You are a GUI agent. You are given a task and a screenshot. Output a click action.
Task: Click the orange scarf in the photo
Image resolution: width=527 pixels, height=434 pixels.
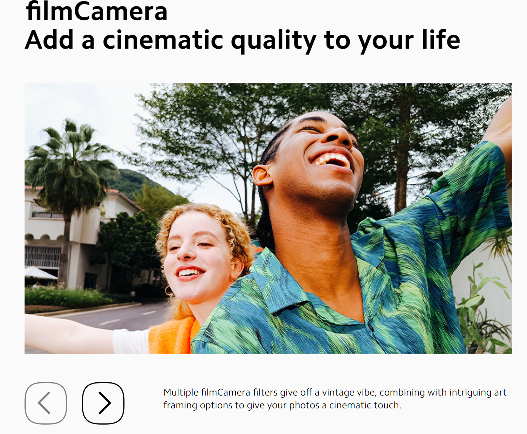pos(174,336)
